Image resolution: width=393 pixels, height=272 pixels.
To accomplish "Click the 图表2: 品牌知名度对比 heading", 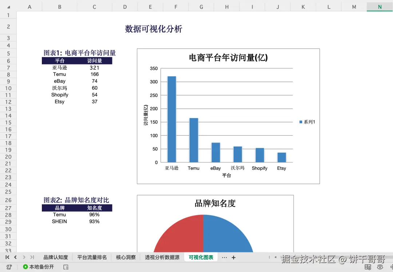I will tap(76, 200).
